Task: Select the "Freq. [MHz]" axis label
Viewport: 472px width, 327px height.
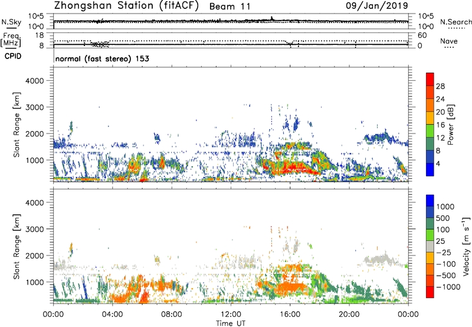Action: [11, 40]
